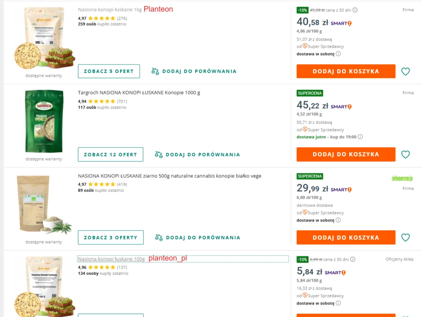The width and height of the screenshot is (422, 317).
Task: Add Targroch hemp seeds to comparison
Action: (x=197, y=154)
